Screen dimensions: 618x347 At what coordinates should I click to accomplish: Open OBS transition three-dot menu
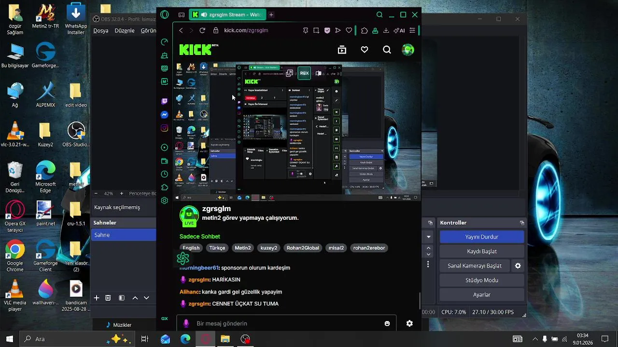[428, 265]
